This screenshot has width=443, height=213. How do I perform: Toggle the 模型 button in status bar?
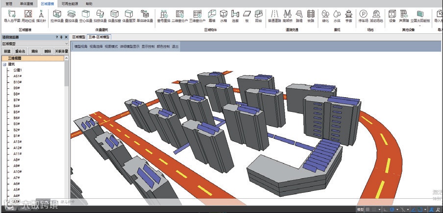coord(360,210)
